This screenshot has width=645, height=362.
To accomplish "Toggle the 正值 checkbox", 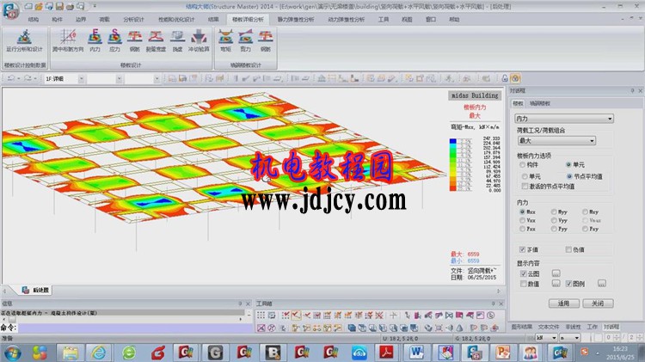I will [522, 249].
